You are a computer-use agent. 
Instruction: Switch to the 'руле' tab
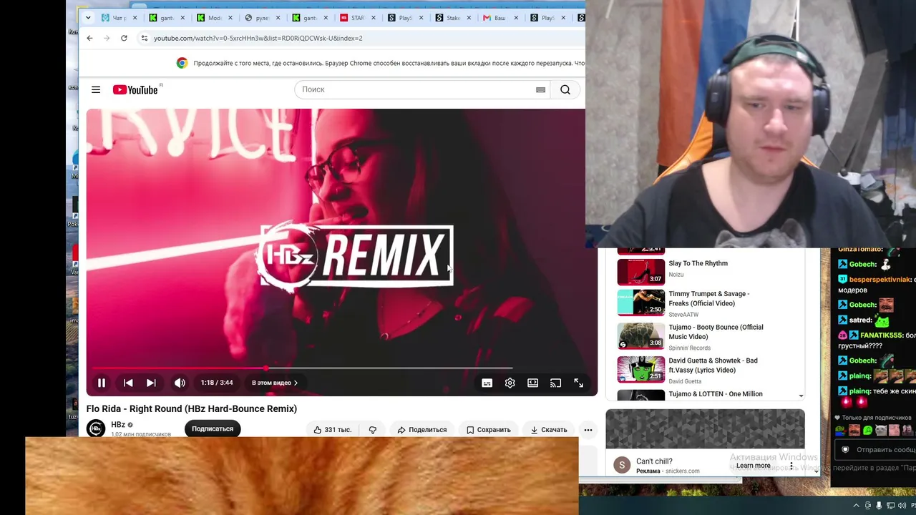pyautogui.click(x=257, y=18)
